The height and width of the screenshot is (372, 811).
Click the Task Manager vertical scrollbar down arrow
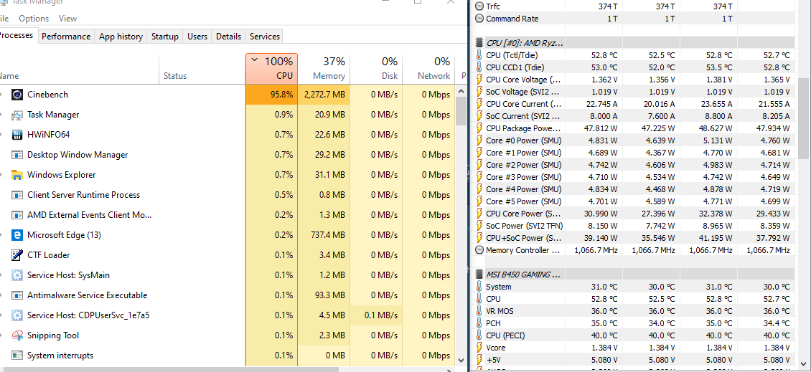(461, 360)
